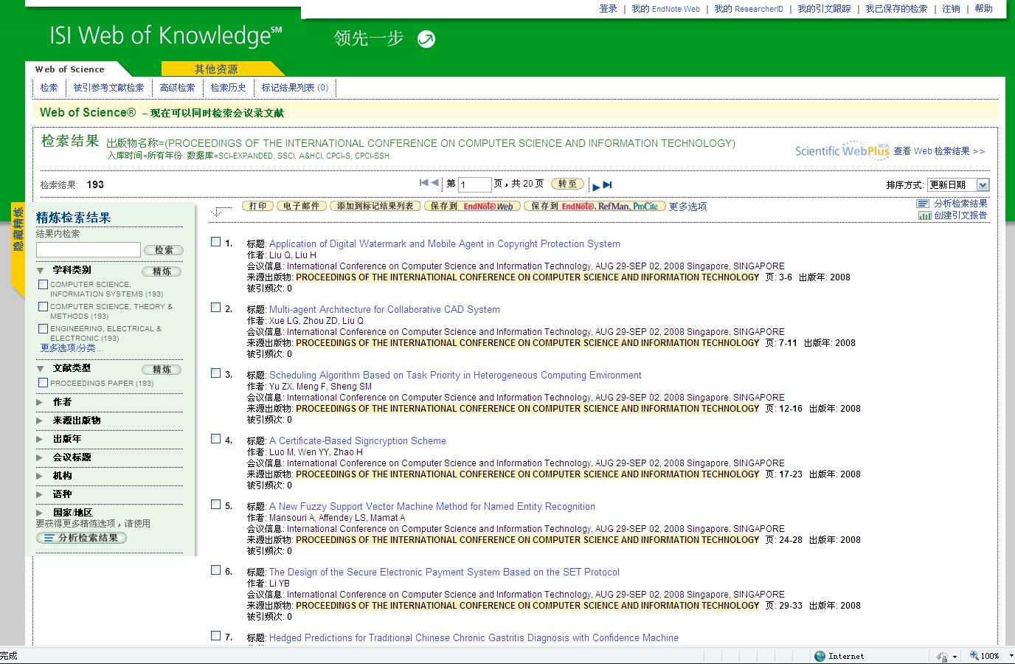Check the box for result 4

coord(216,438)
